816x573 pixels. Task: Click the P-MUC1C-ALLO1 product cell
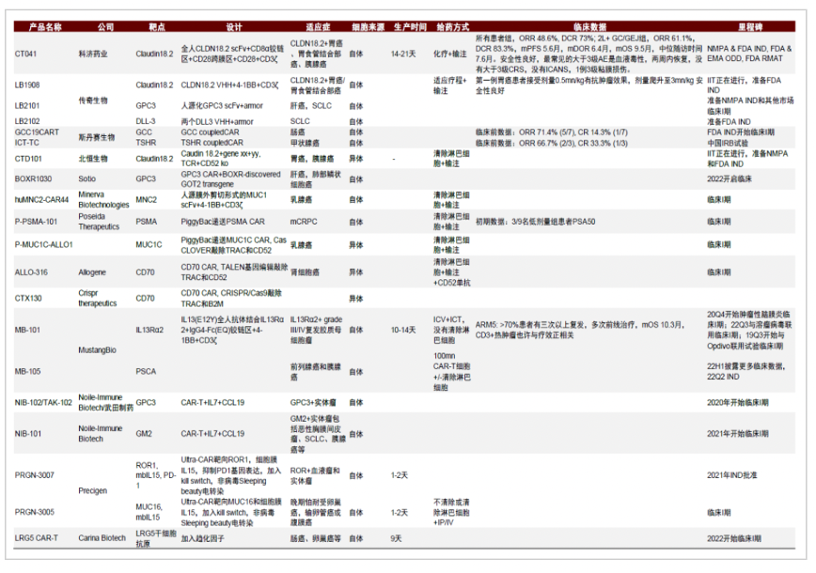point(43,244)
